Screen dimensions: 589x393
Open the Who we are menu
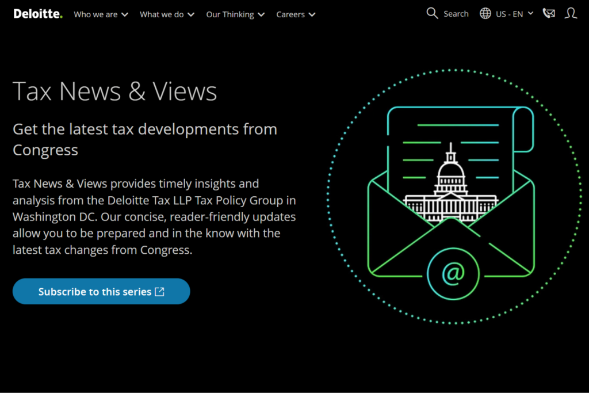point(101,14)
